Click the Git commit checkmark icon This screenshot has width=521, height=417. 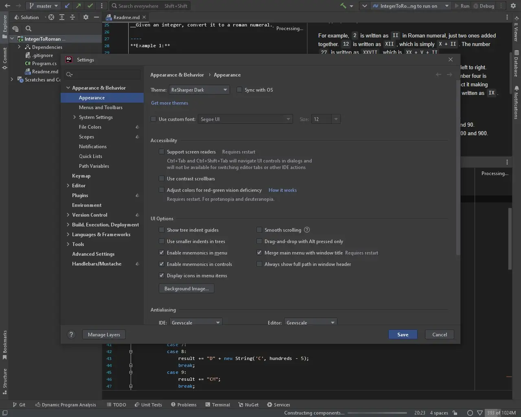tap(90, 6)
